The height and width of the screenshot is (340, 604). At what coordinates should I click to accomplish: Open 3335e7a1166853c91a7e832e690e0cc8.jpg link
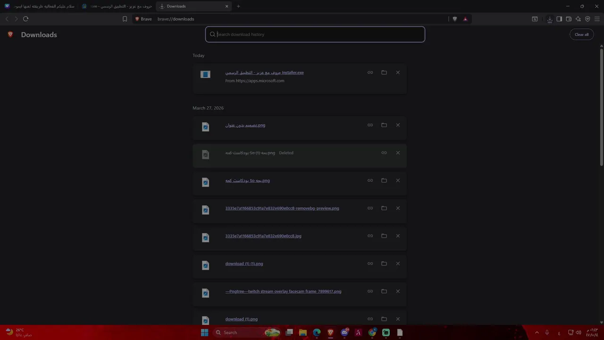[x=263, y=236]
